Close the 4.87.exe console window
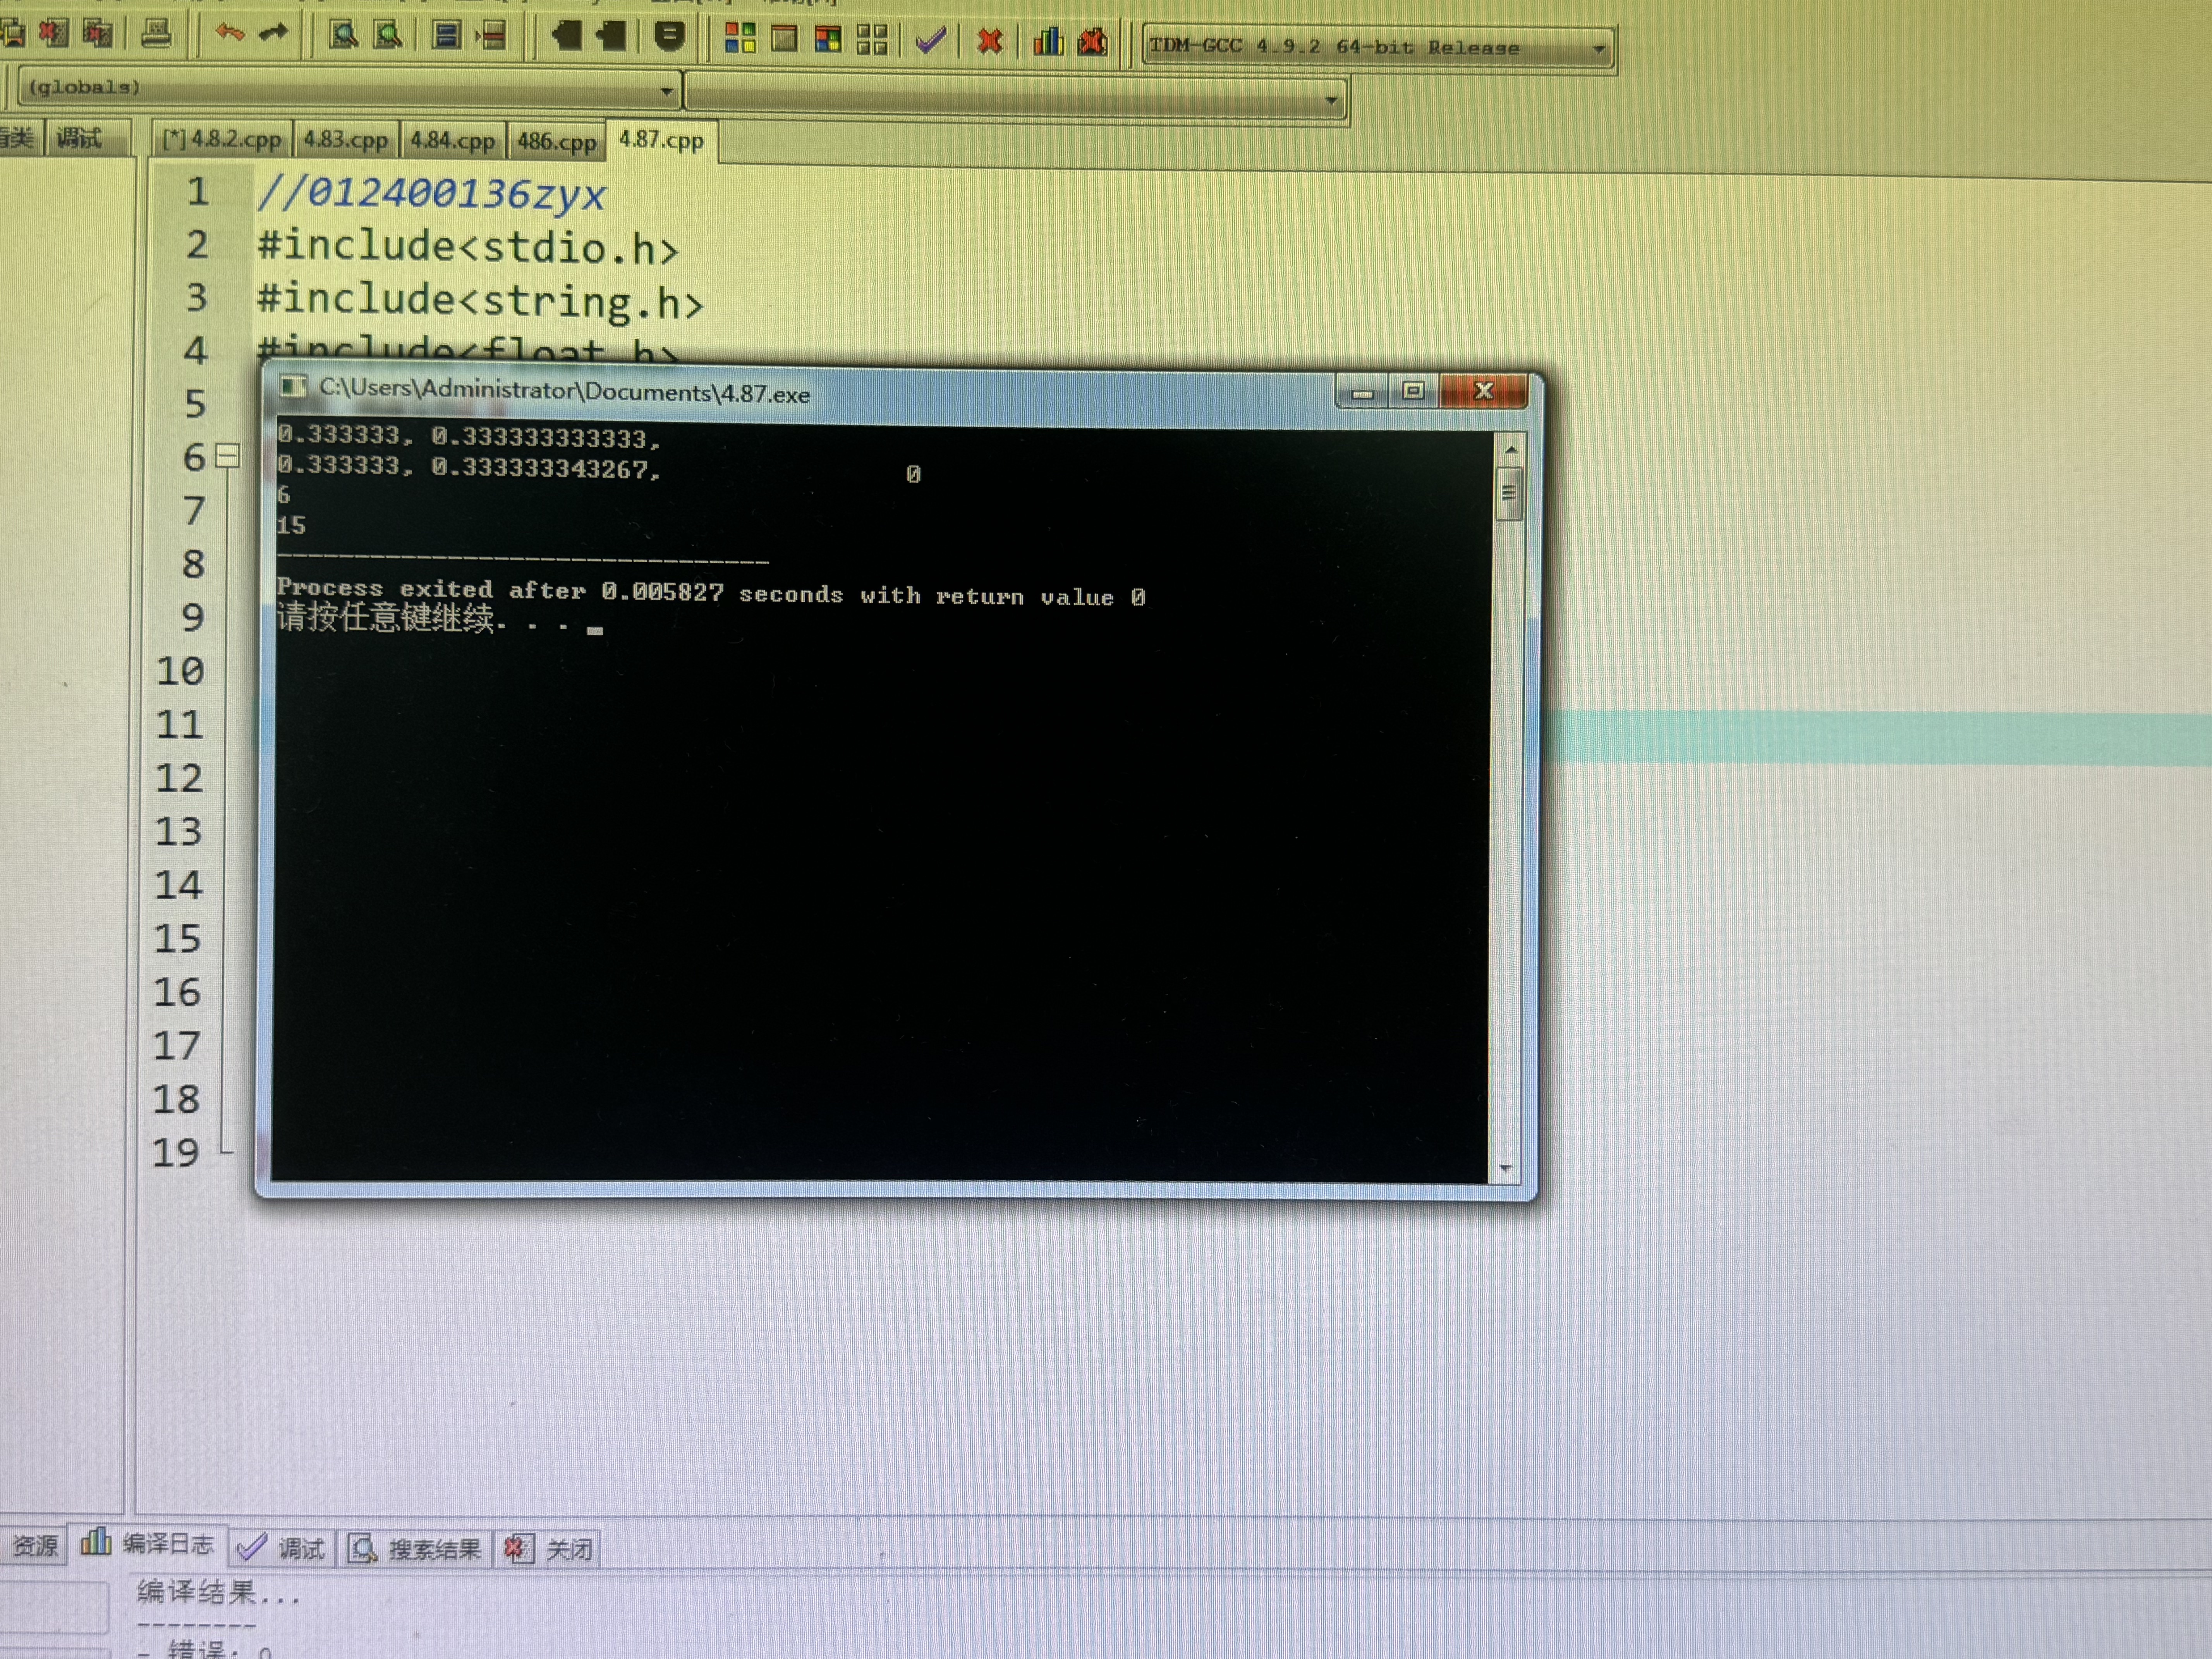The height and width of the screenshot is (1659, 2212). [1484, 391]
